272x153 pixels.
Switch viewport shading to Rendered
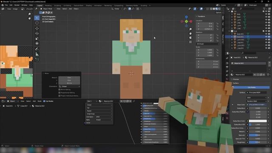219,9
